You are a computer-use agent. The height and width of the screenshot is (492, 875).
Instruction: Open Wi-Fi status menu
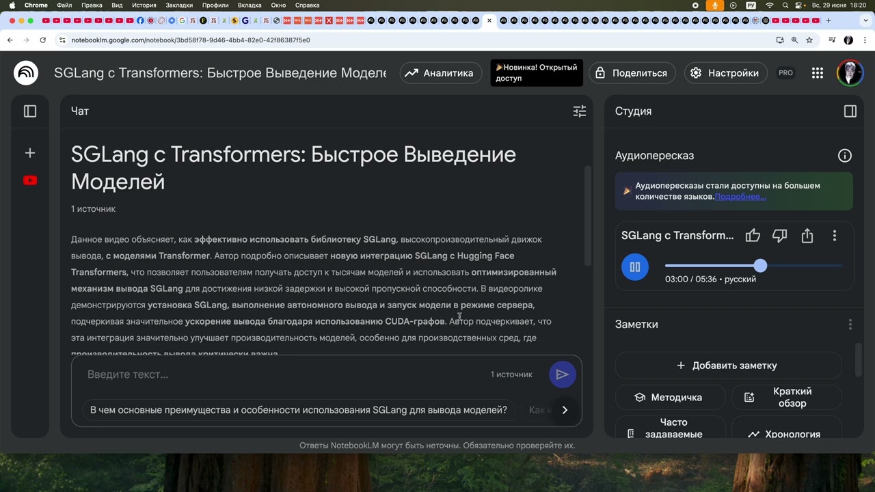click(x=770, y=5)
